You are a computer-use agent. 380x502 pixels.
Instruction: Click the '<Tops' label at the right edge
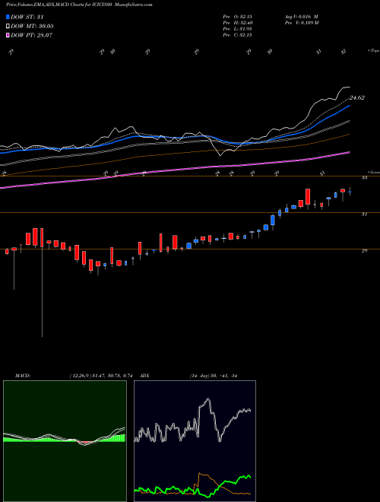(x=373, y=51)
